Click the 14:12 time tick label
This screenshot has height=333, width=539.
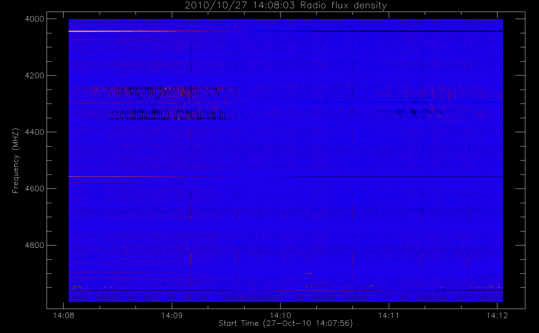[497, 315]
